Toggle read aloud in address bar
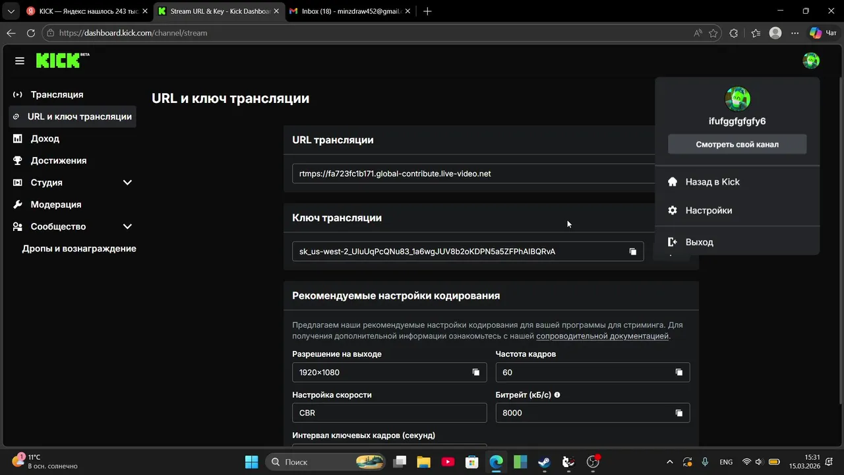The image size is (844, 475). [698, 33]
